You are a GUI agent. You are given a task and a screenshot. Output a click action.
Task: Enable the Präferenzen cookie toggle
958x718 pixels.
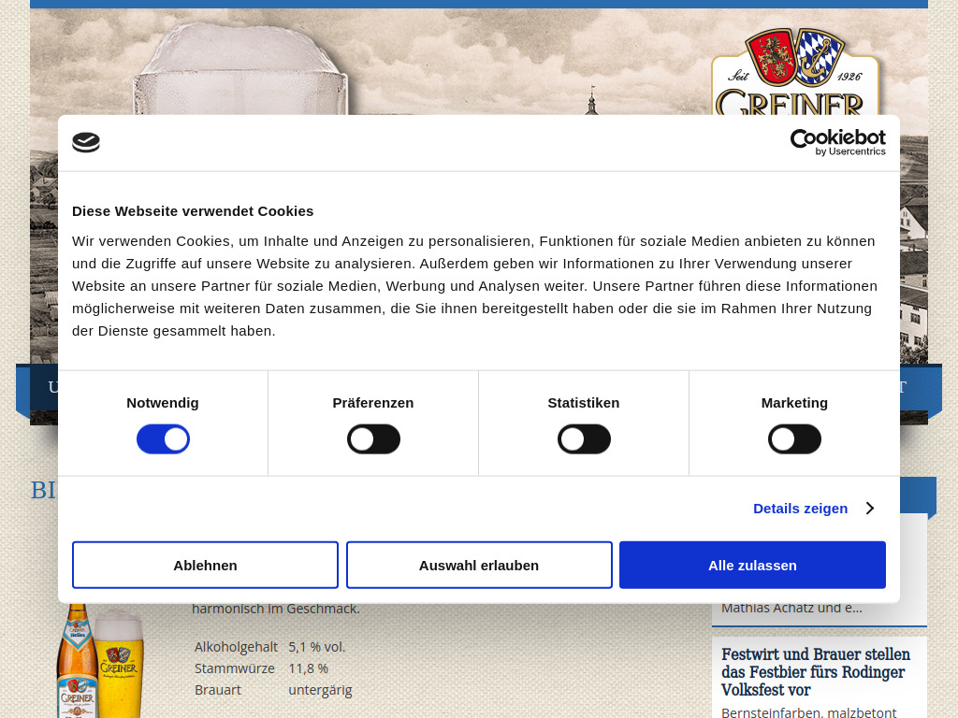pos(373,438)
